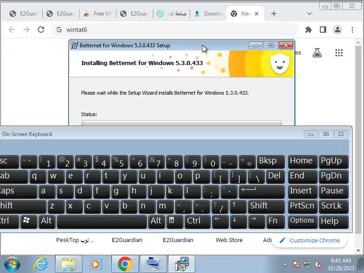Screen dimensions: 364x273
Task: Click the PrtScn key
Action: tap(303, 207)
